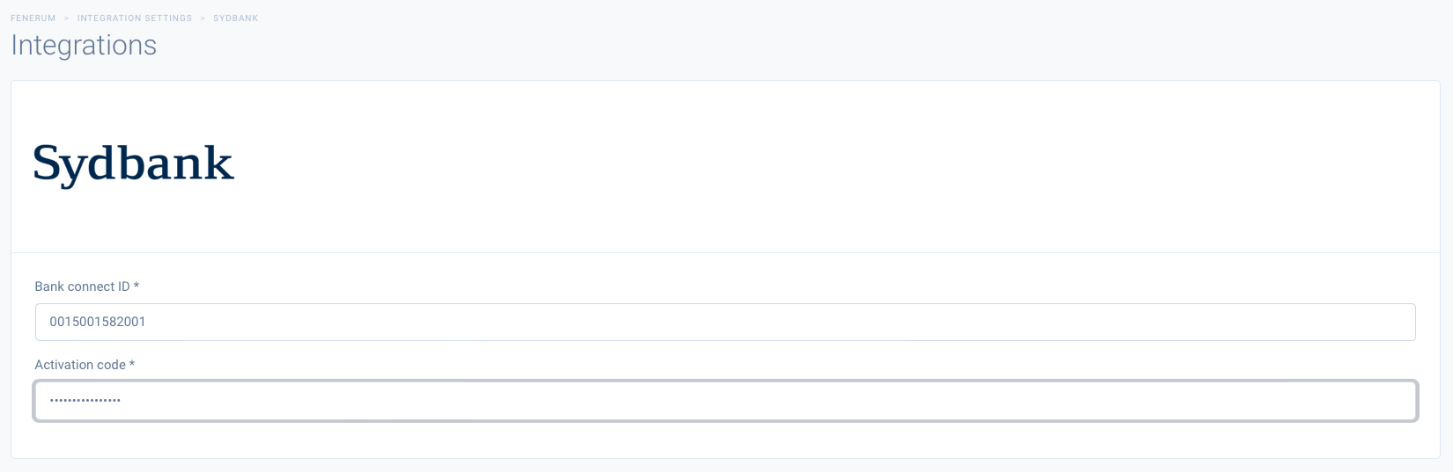Place cursor in the 0015001582001 value text
This screenshot has width=1453, height=472.
pyautogui.click(x=98, y=322)
